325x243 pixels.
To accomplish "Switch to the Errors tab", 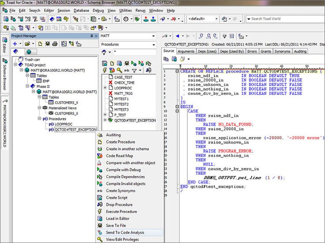I will [252, 51].
